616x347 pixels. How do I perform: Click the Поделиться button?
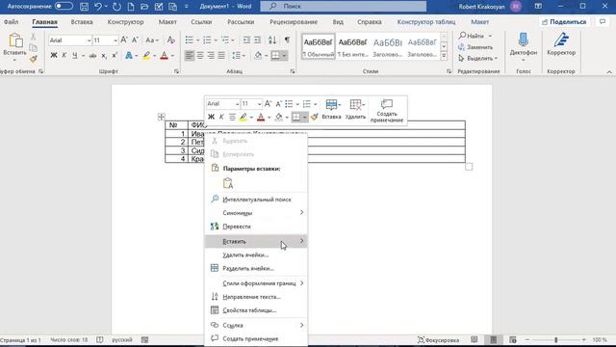pyautogui.click(x=564, y=22)
